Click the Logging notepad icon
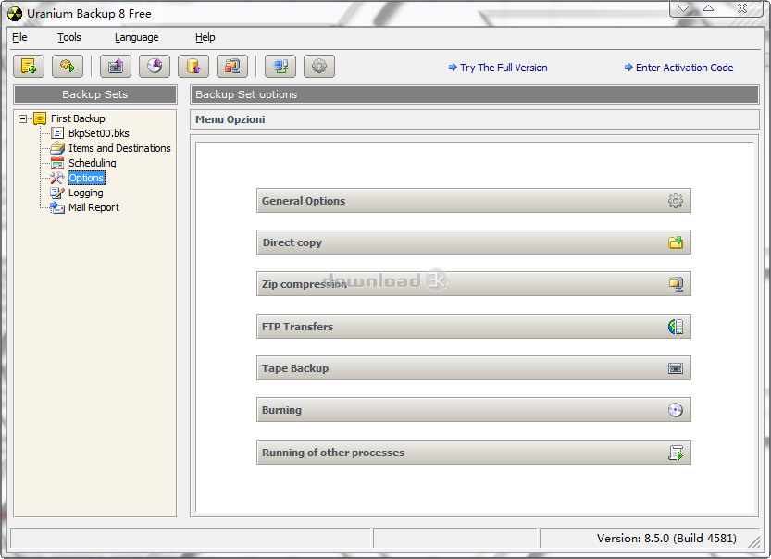 (57, 193)
